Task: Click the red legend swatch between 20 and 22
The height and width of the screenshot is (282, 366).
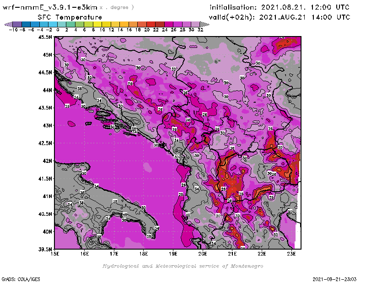Action: pos(151,24)
